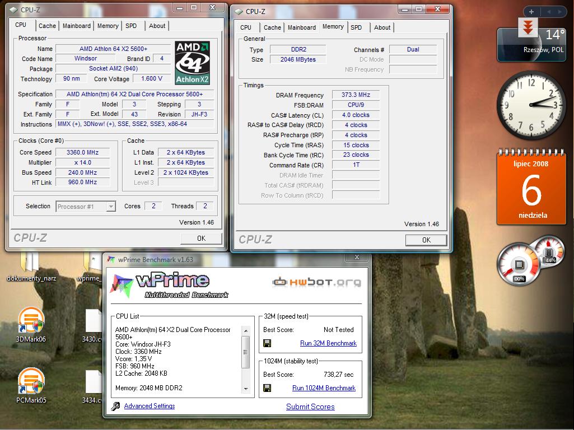Switch to CPU tab in right CPU-Z window
574x430 pixels.
pyautogui.click(x=246, y=27)
